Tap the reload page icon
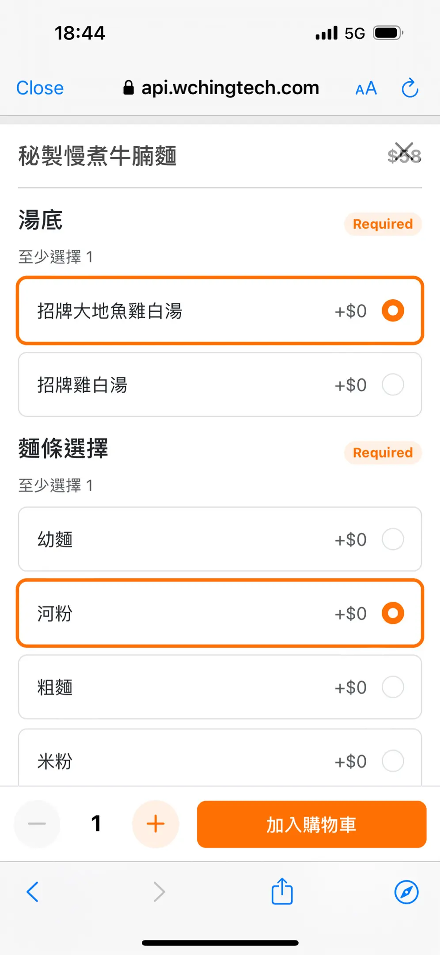Viewport: 440px width, 955px height. [410, 88]
